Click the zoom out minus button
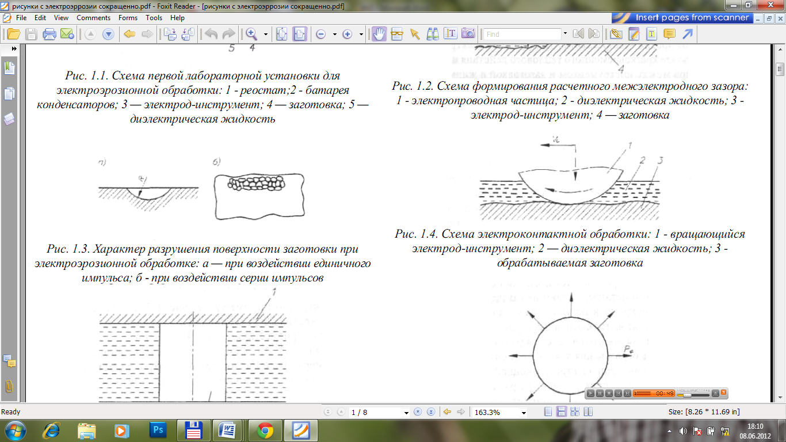Image resolution: width=786 pixels, height=442 pixels. click(321, 34)
